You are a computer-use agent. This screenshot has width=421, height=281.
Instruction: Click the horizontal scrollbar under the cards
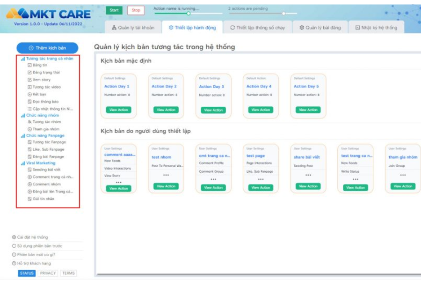[x=259, y=274]
